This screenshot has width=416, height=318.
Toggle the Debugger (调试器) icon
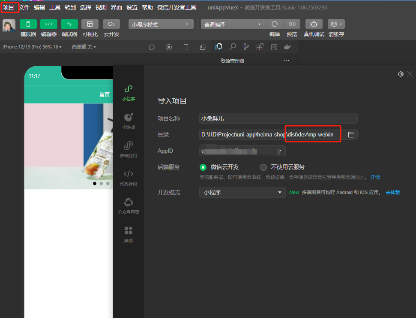click(69, 24)
